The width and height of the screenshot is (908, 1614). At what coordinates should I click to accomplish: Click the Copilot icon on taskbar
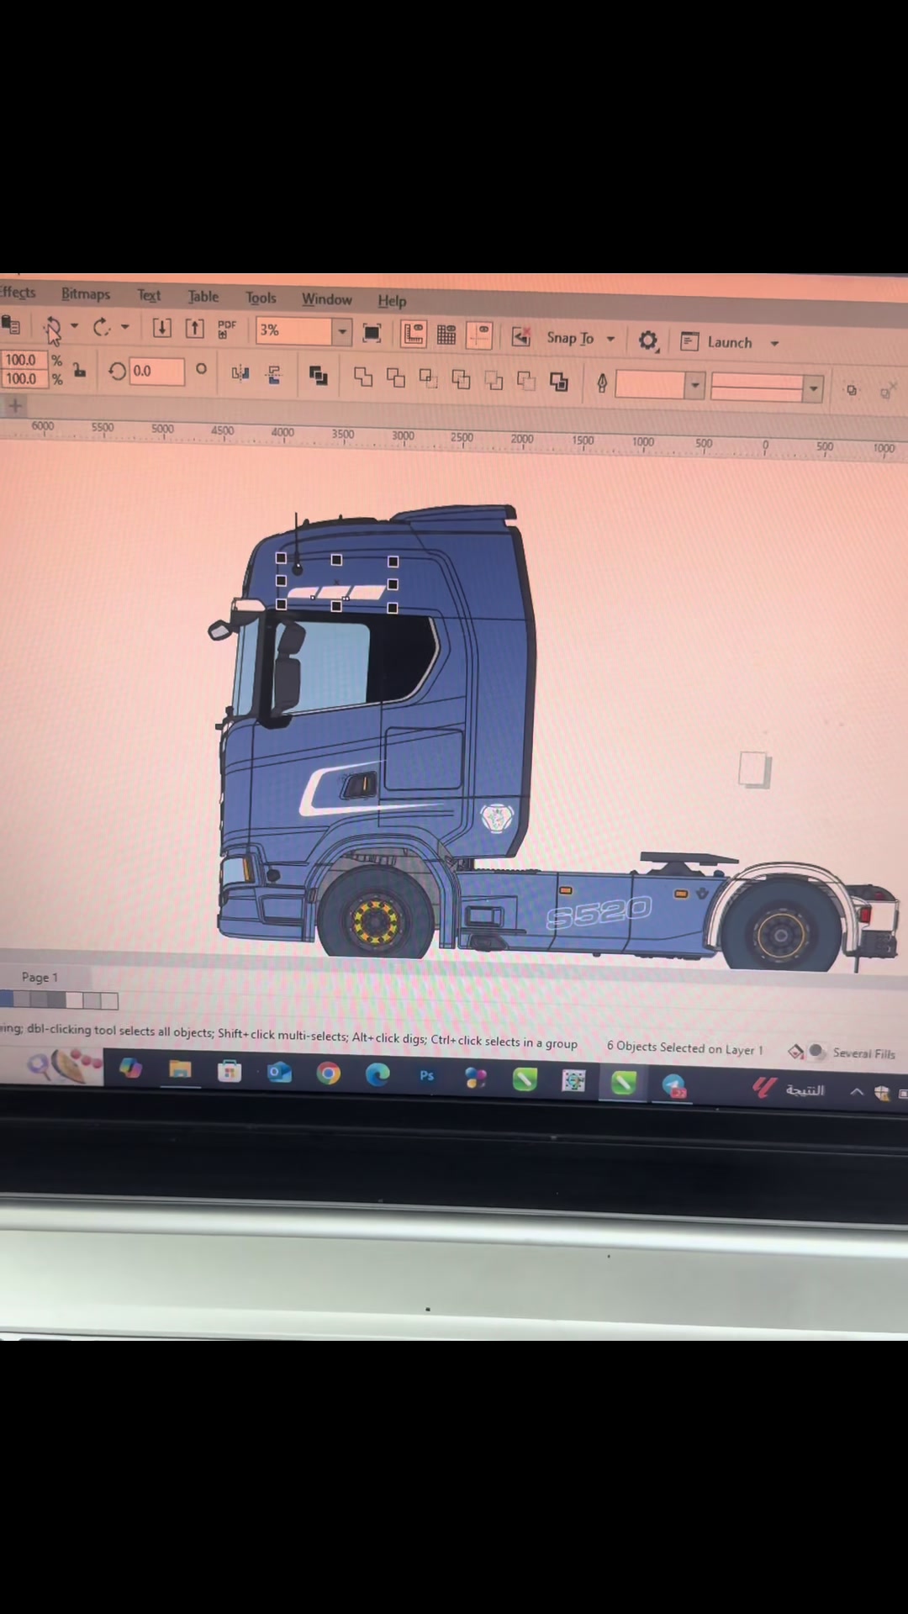click(130, 1068)
